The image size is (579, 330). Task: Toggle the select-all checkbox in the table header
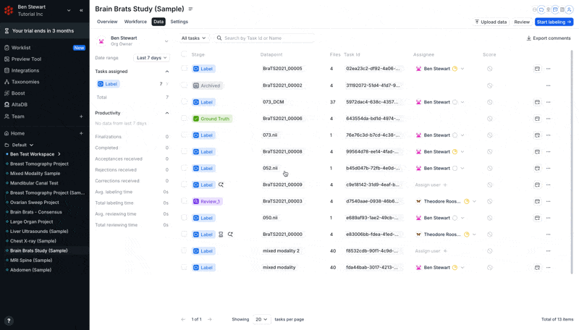184,54
